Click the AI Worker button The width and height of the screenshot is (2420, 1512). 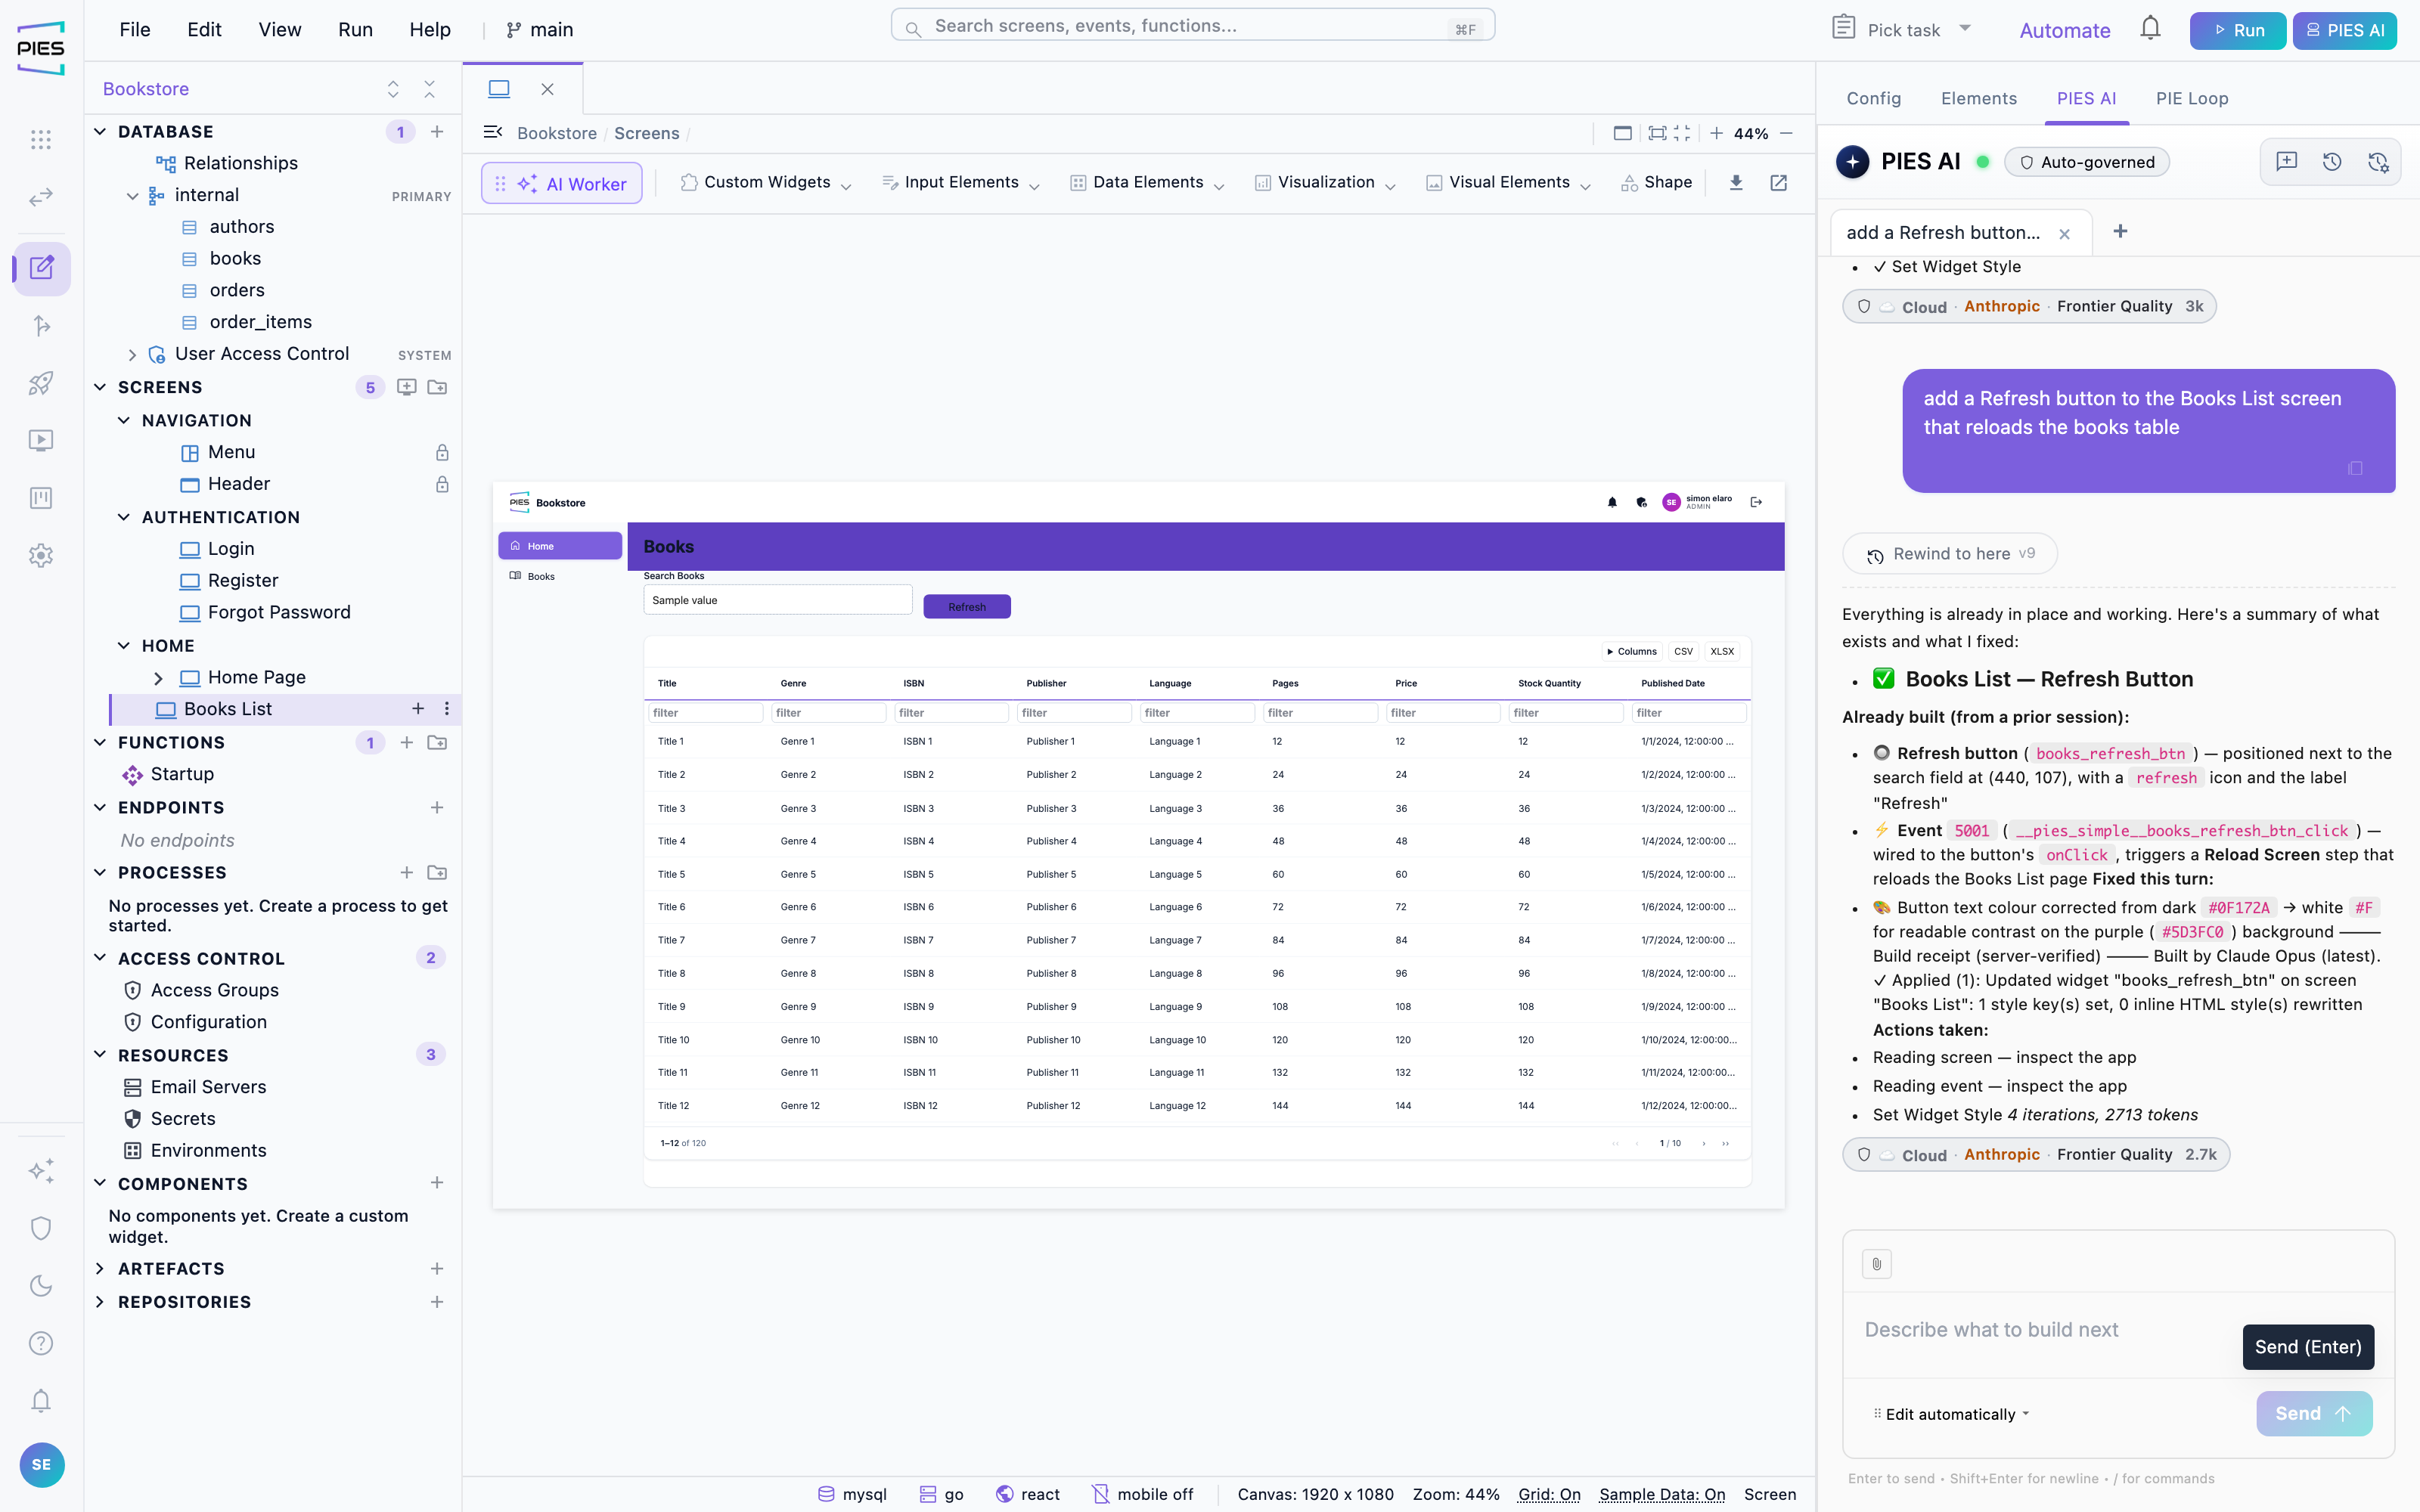562,184
